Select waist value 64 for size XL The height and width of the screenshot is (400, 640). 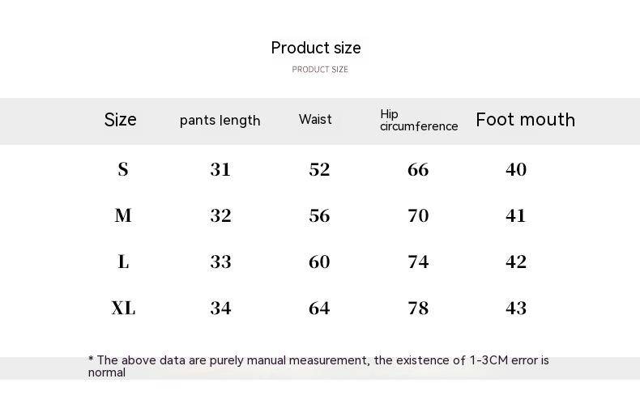coord(319,308)
